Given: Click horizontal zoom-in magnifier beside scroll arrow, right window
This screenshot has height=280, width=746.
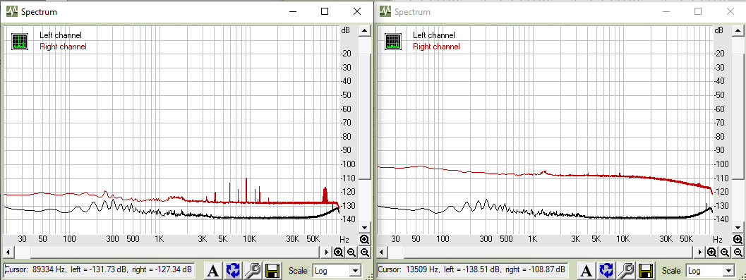Looking at the screenshot, I should 711,252.
